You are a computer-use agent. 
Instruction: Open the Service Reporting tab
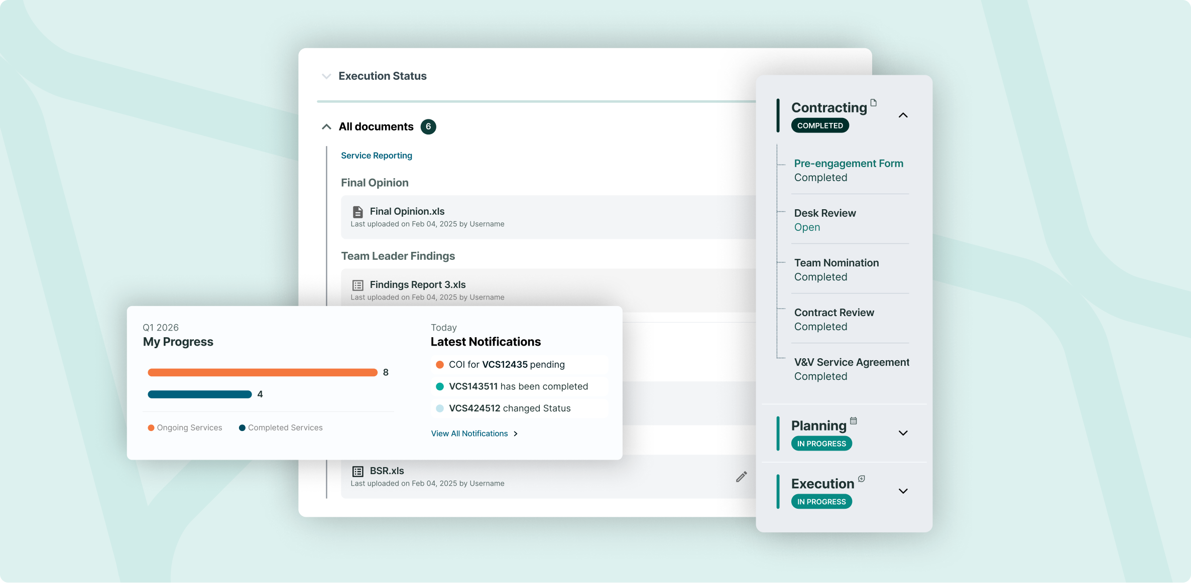pyautogui.click(x=376, y=155)
